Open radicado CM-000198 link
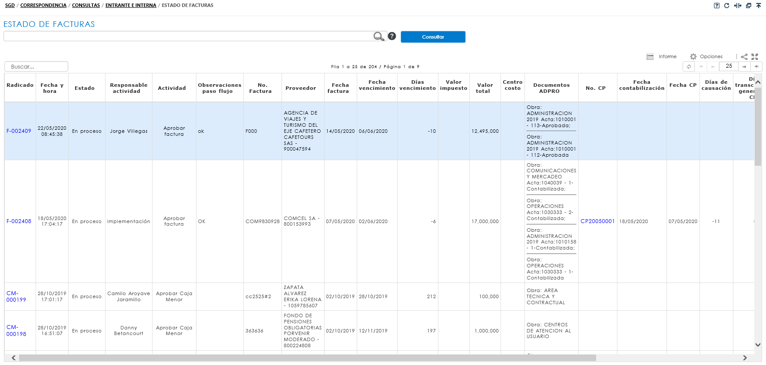The height and width of the screenshot is (365, 766). click(16, 331)
